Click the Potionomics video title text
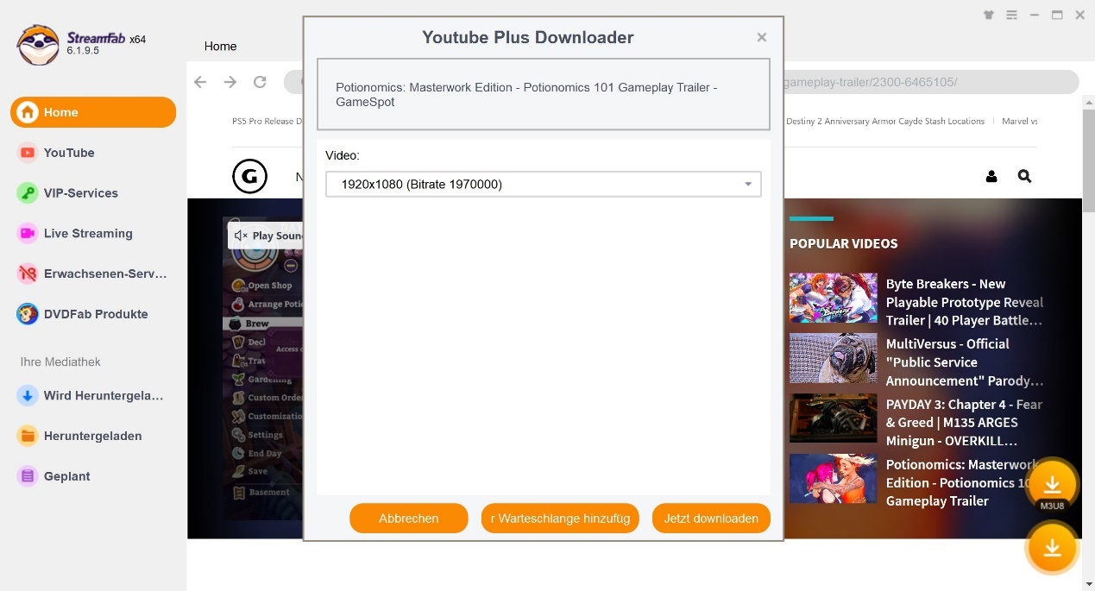The height and width of the screenshot is (591, 1095). [x=526, y=94]
